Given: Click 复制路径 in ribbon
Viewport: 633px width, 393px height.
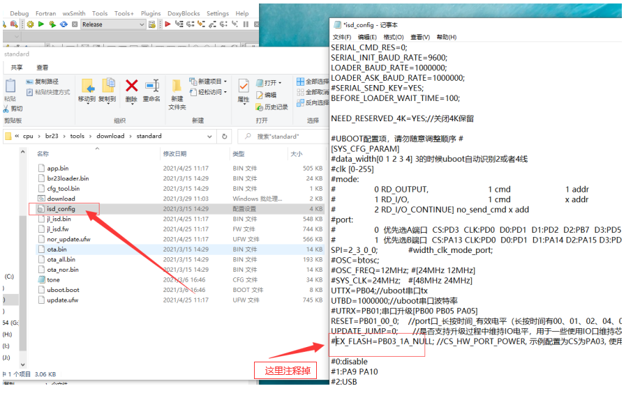Looking at the screenshot, I should [43, 82].
